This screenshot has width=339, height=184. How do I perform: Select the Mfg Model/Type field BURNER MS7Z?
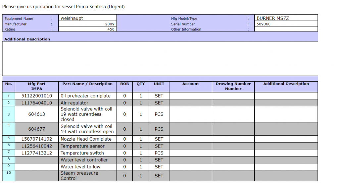[x=286, y=18]
